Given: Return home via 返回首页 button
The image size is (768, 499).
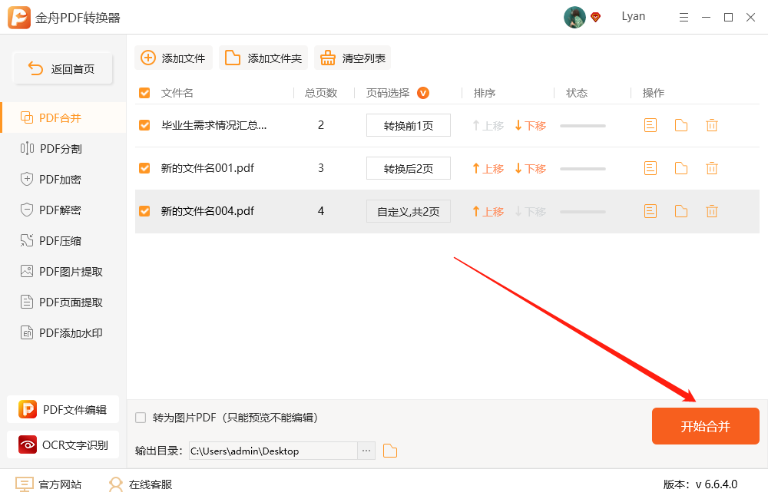Looking at the screenshot, I should [61, 68].
